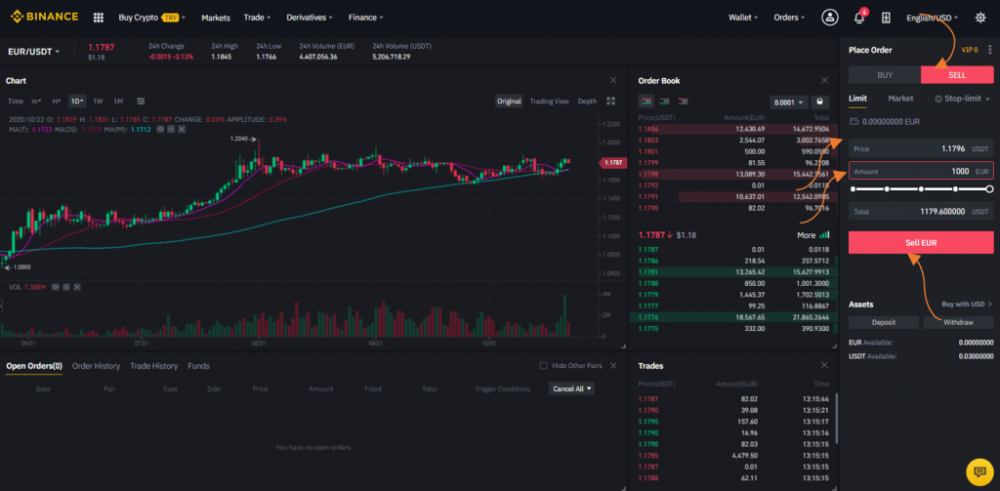Expand the Trade menu
1000x491 pixels.
pos(257,18)
